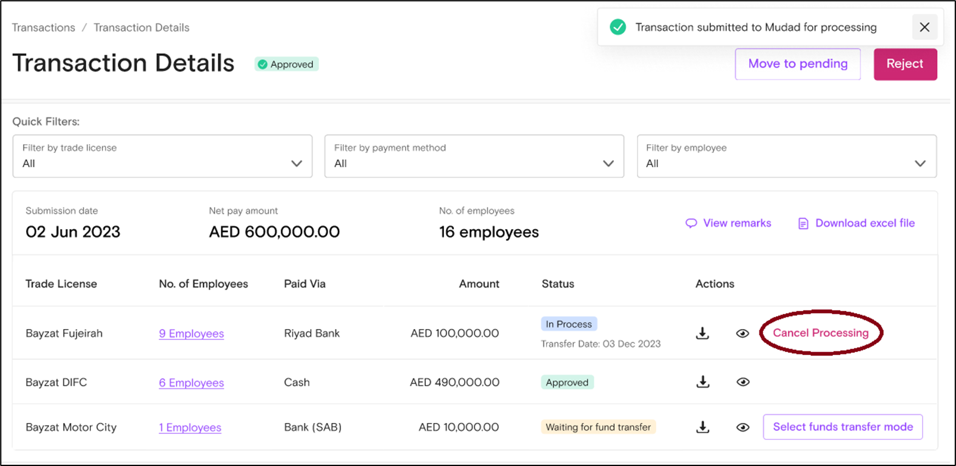Viewport: 956px width, 466px height.
Task: Download the Bayzat DIFC transaction file
Action: [702, 382]
